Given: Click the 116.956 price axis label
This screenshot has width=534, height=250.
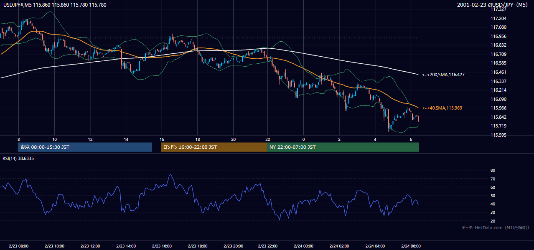Looking at the screenshot, I should point(498,36).
